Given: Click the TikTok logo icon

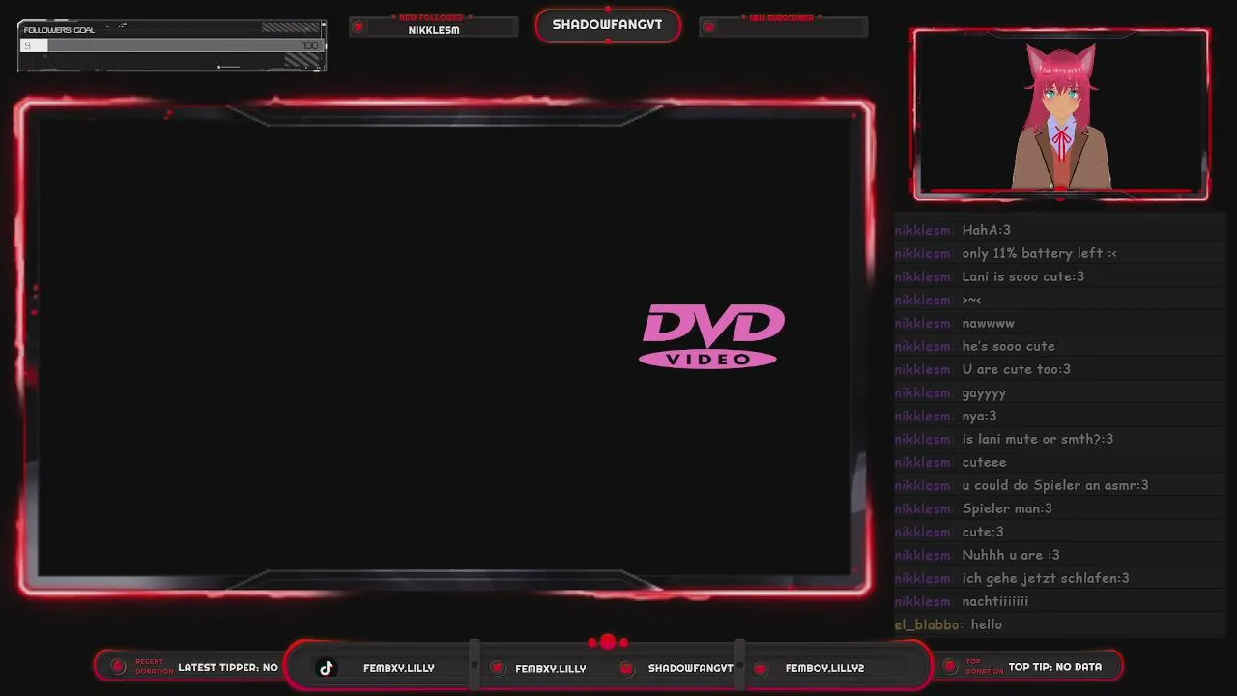Looking at the screenshot, I should pos(327,668).
